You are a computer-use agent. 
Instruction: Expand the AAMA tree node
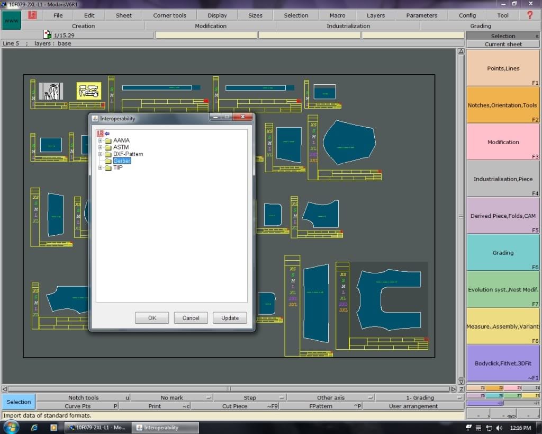[x=100, y=140]
